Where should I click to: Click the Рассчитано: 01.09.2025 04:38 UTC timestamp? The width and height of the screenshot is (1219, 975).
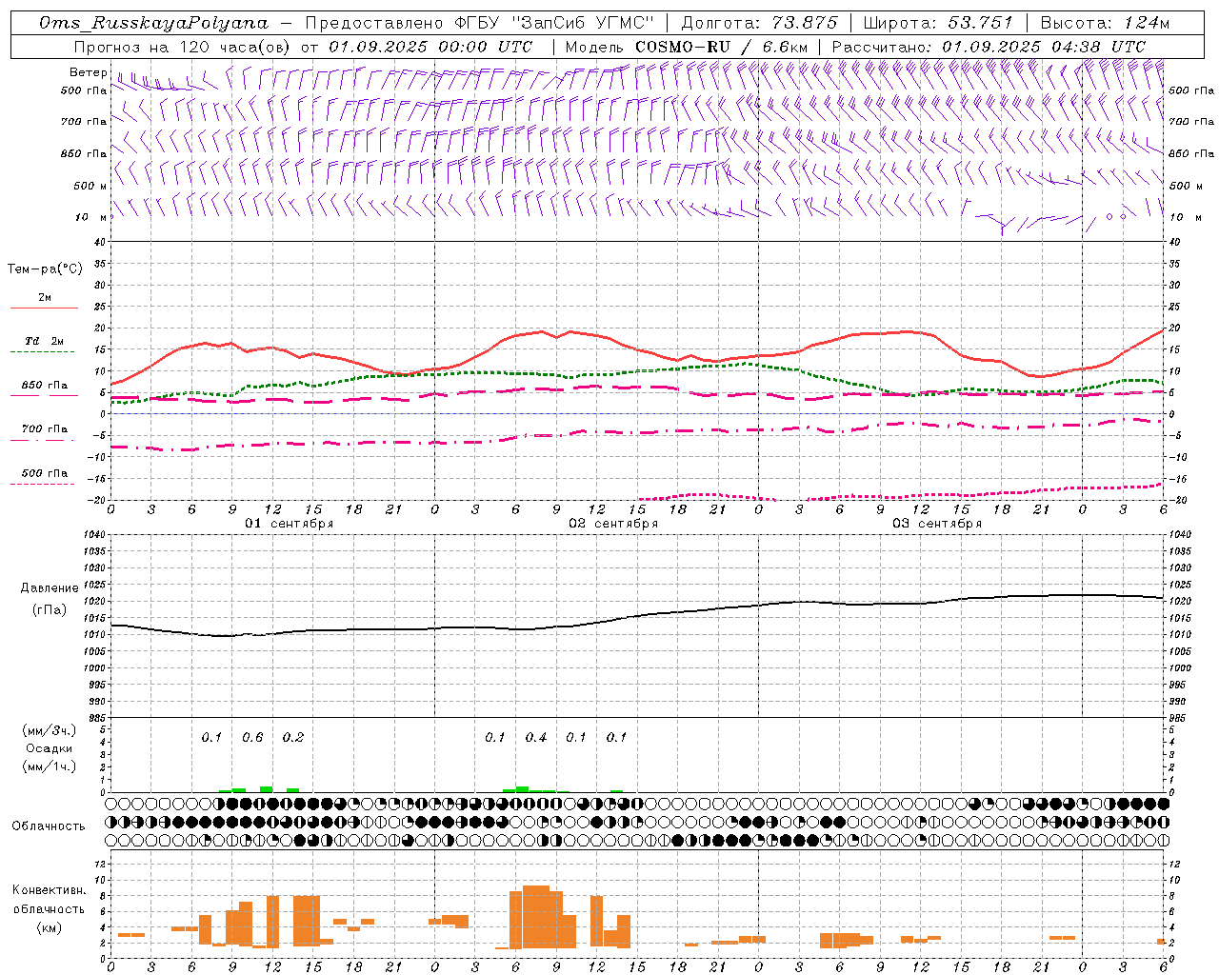click(989, 47)
